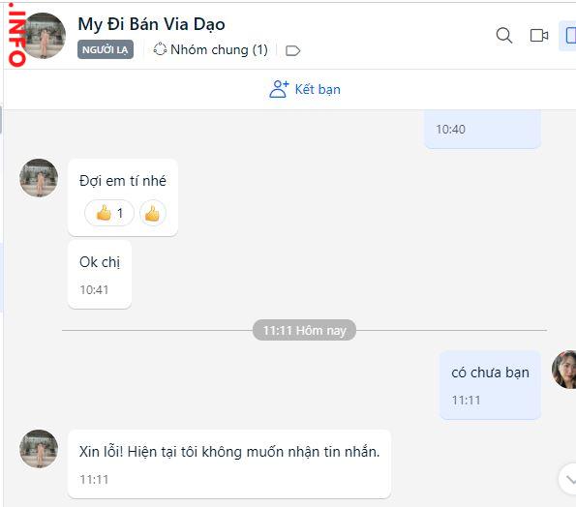Open sender avatar beside 'Đợi em tí nhé'
Viewport: 576px width, 507px height.
39,178
